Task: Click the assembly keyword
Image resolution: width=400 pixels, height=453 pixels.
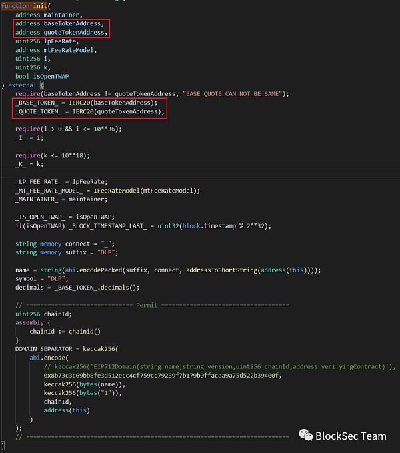Action: coord(29,322)
